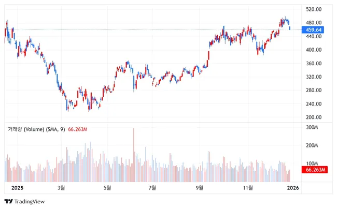The width and height of the screenshot is (337, 209).
Task: Click the 200.00 price scale label
Action: tap(314, 117)
